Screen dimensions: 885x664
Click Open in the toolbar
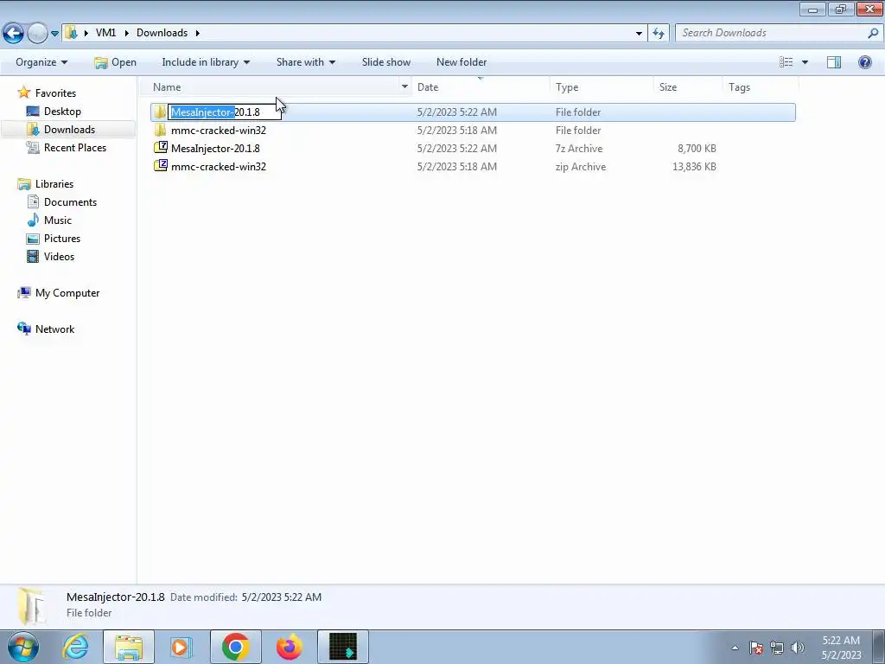pyautogui.click(x=116, y=62)
